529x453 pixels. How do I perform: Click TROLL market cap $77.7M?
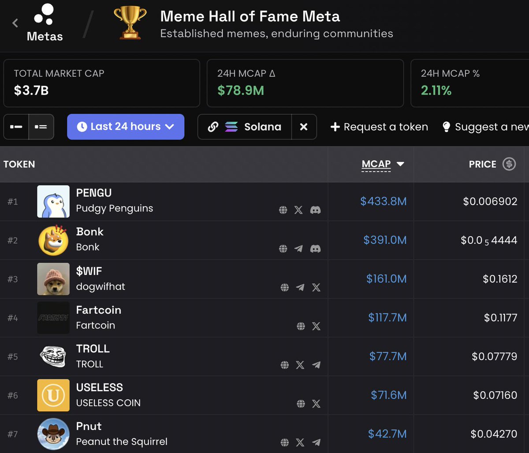coord(388,357)
